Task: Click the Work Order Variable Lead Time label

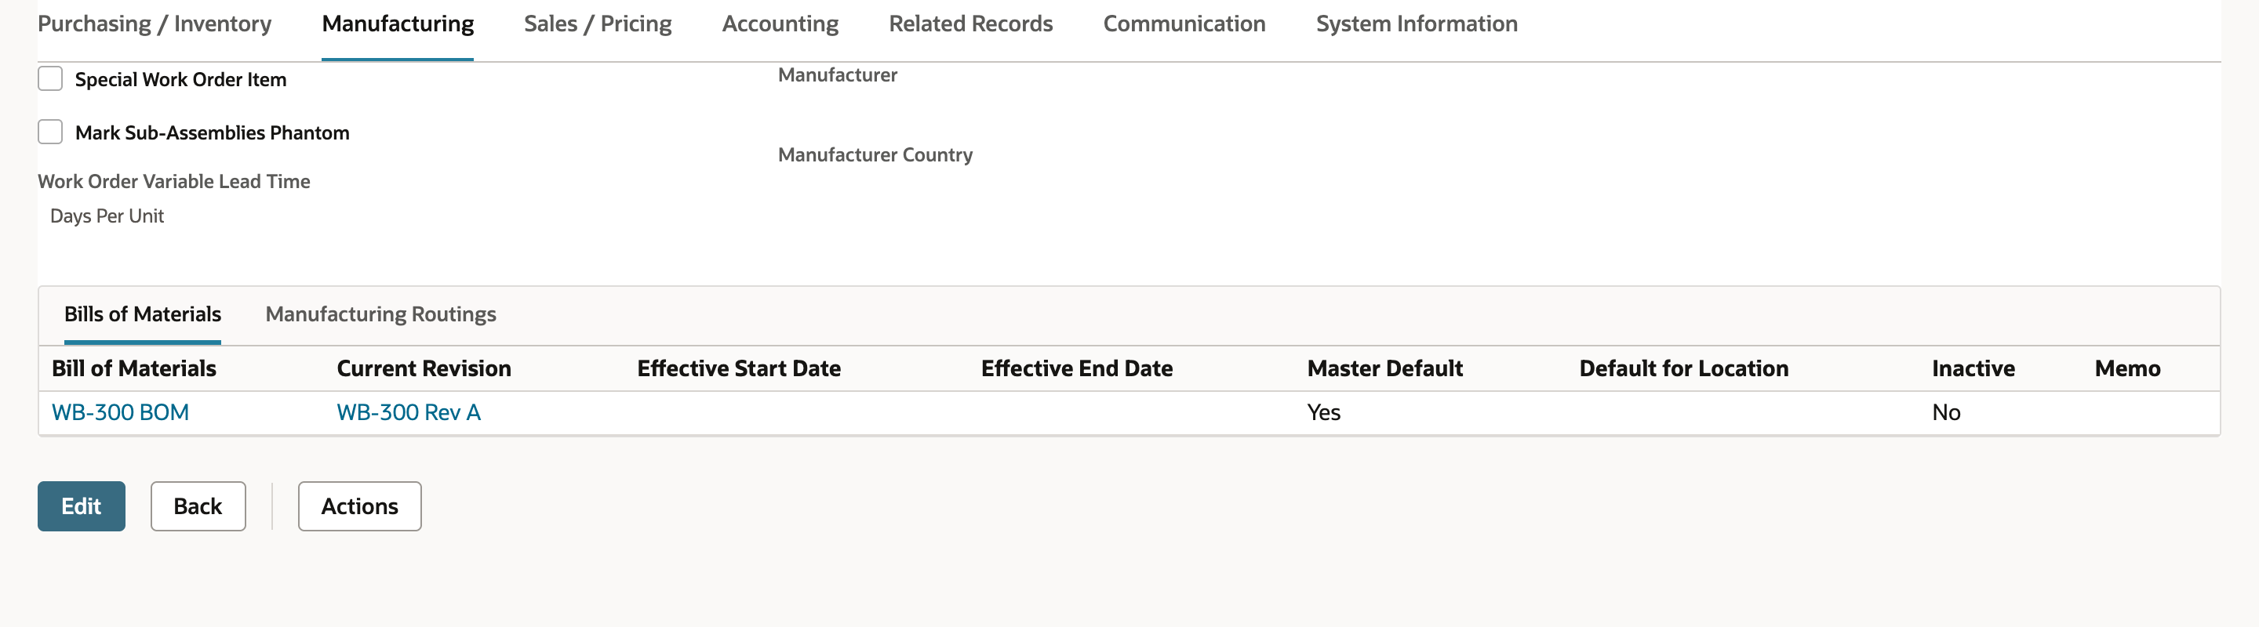Action: 173,181
